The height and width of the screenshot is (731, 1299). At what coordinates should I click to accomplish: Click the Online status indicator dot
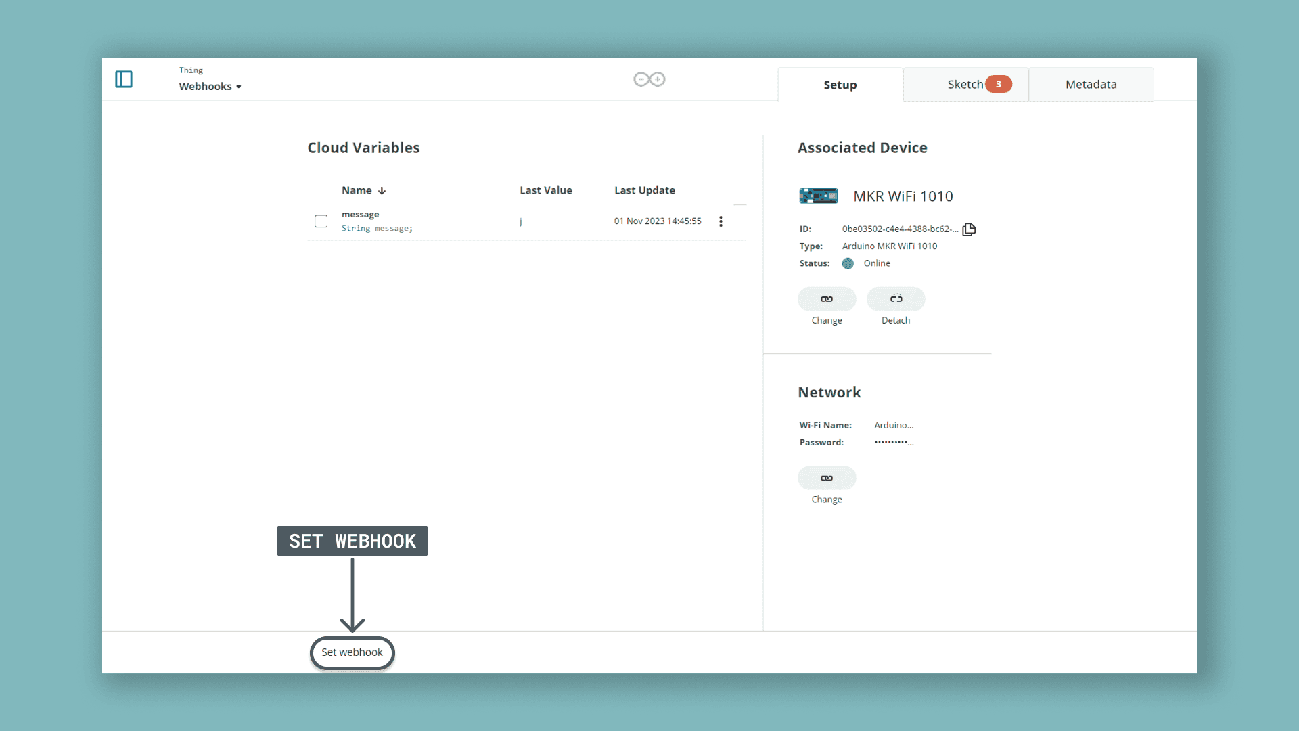pos(848,263)
